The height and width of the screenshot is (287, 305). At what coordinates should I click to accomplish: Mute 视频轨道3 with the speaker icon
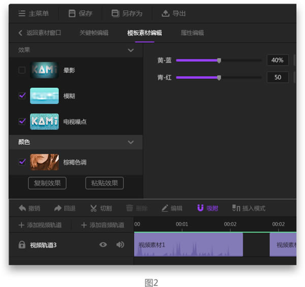(x=120, y=244)
